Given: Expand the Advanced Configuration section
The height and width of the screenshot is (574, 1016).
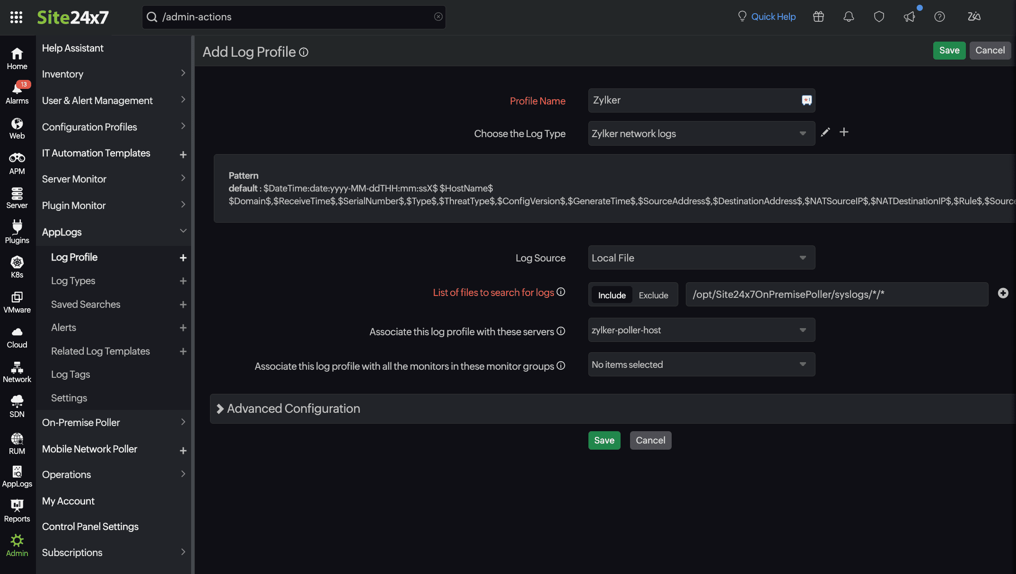Looking at the screenshot, I should pos(293,409).
